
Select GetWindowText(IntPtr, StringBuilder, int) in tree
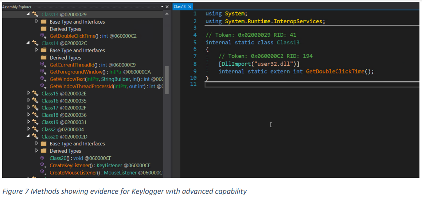coord(106,79)
